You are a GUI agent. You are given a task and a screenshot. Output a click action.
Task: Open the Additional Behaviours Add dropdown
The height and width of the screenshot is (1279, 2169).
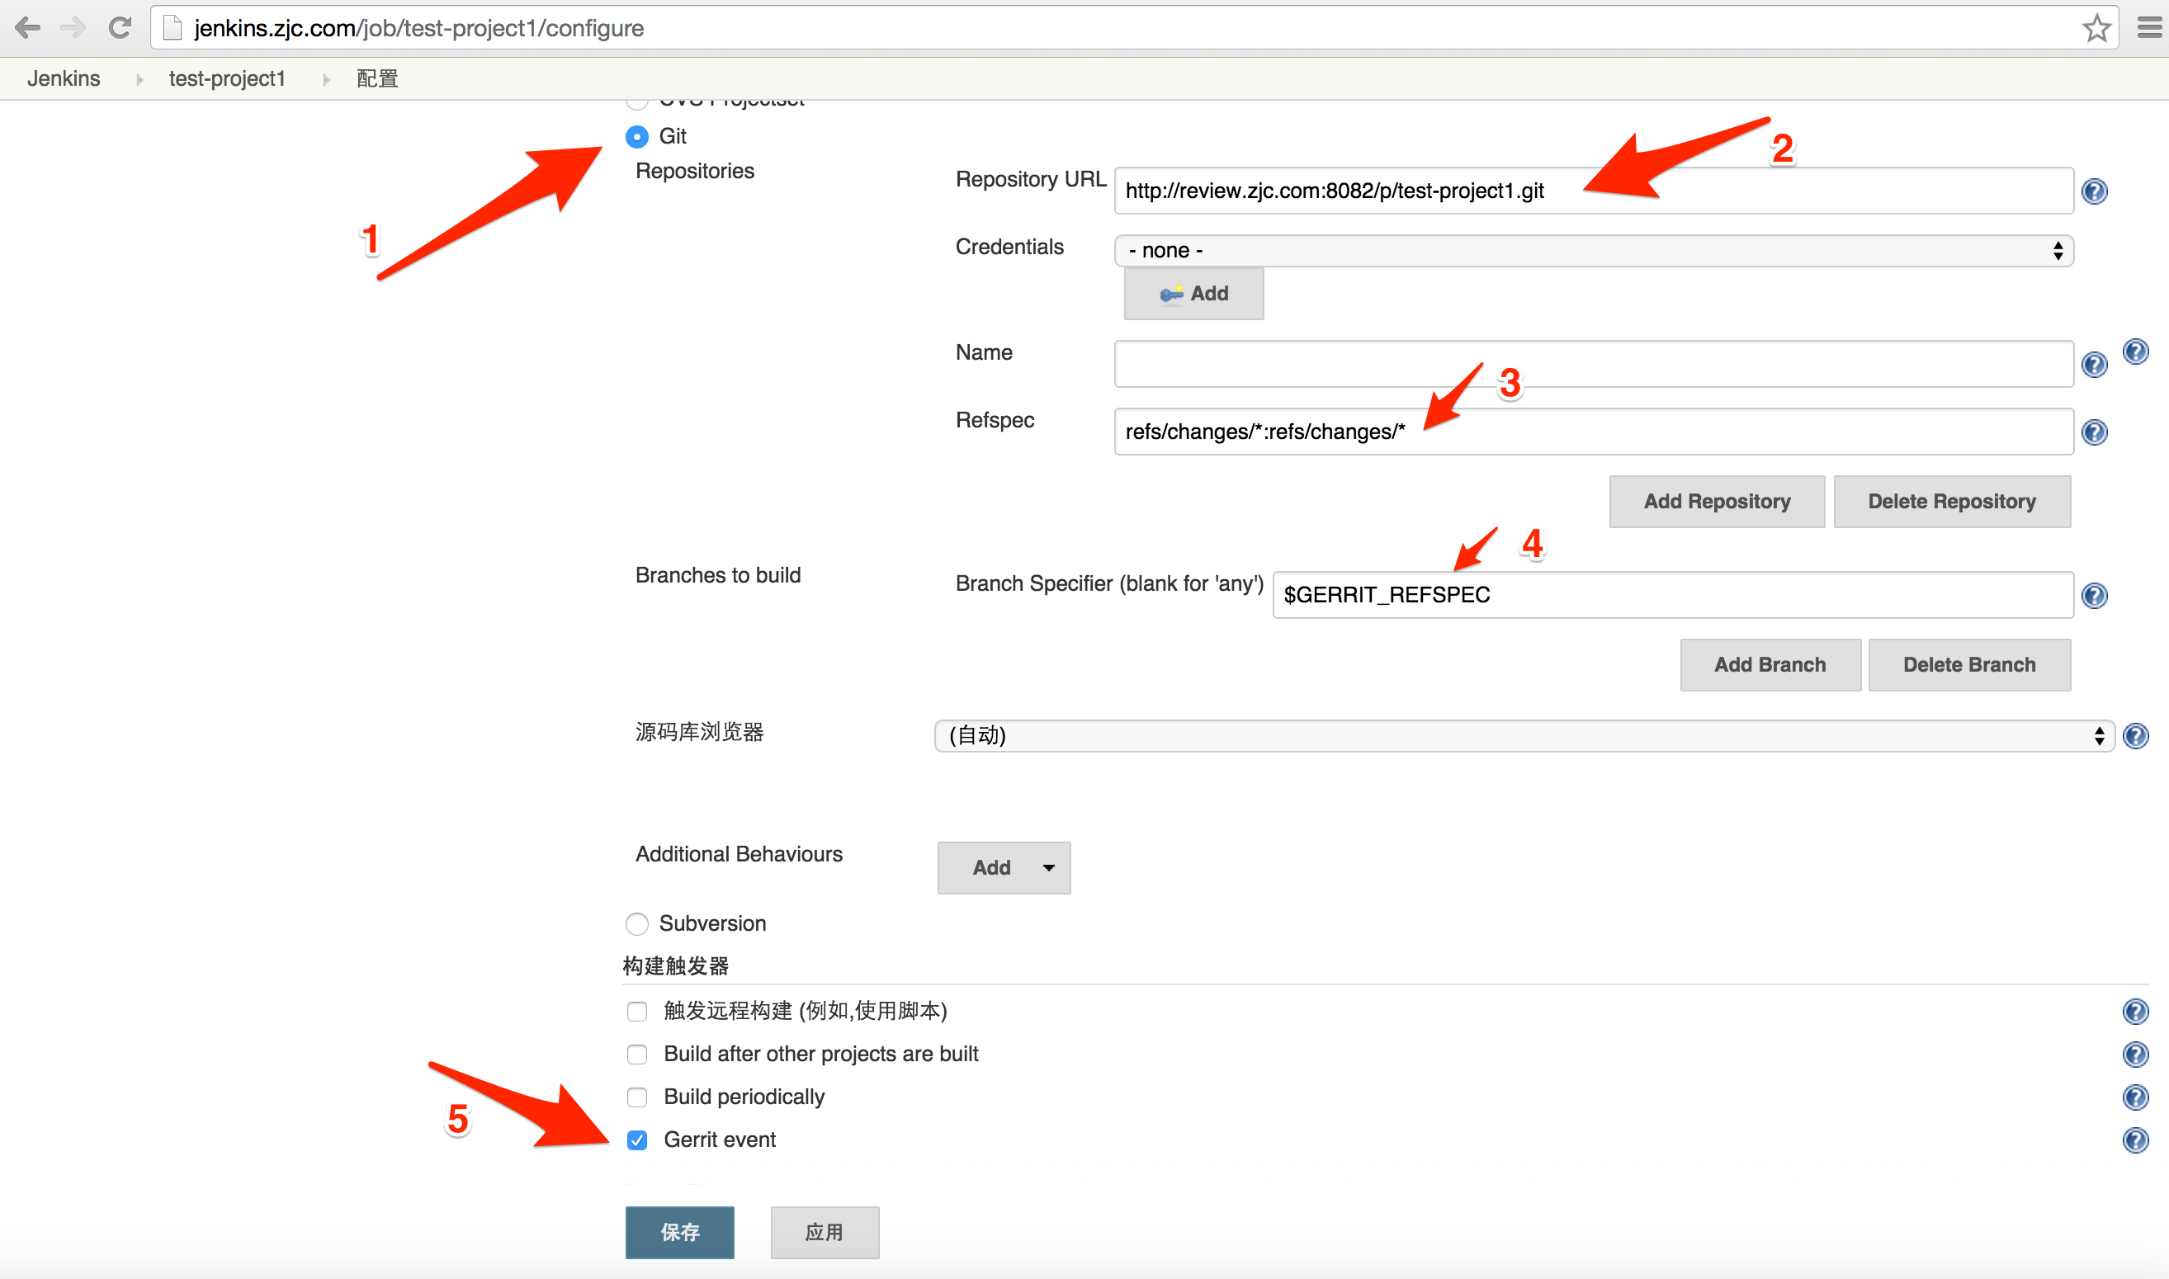[x=1004, y=866]
